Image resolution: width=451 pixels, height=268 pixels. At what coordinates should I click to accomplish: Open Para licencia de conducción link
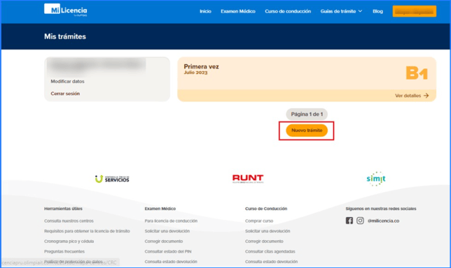[171, 221]
